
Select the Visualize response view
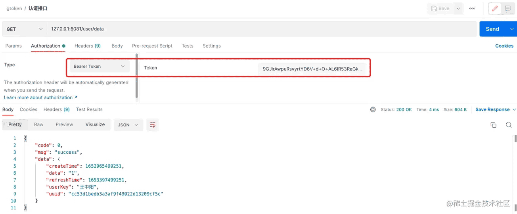click(x=95, y=124)
